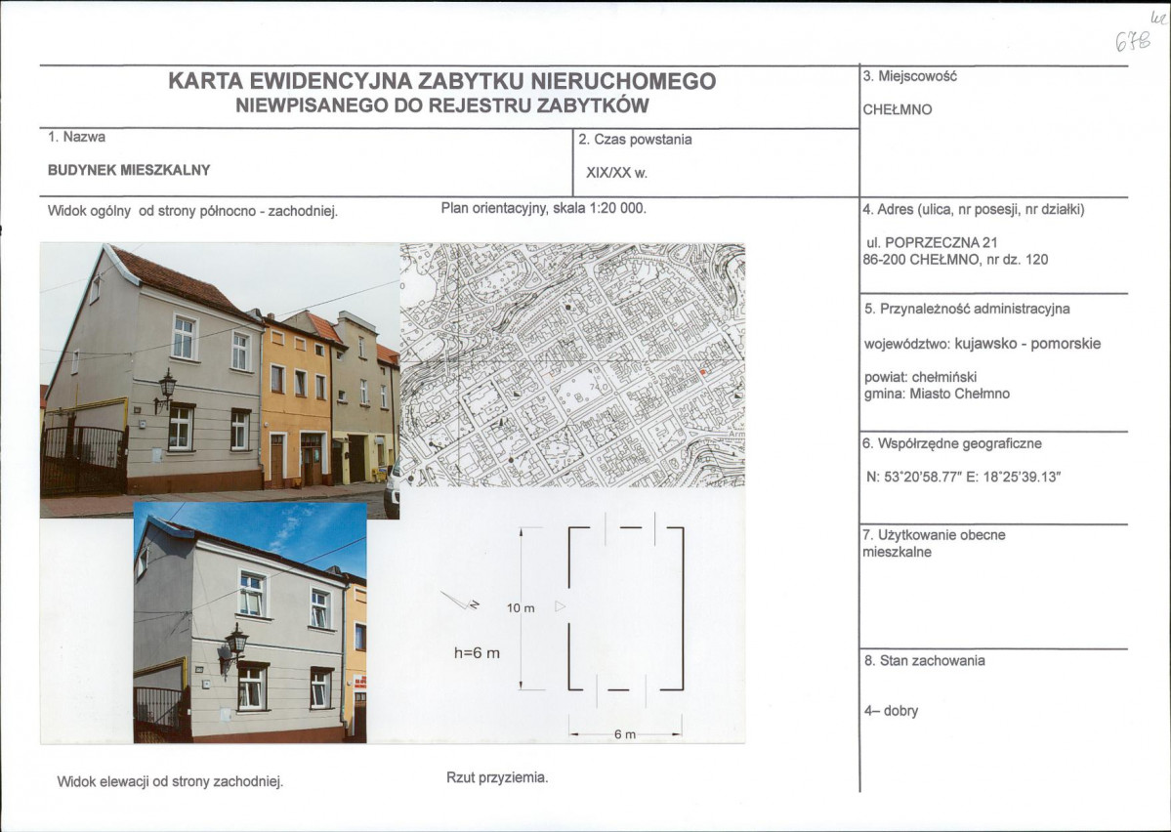Image resolution: width=1171 pixels, height=832 pixels.
Task: Click the text 'powiat: chełmiński'
Action: click(920, 377)
